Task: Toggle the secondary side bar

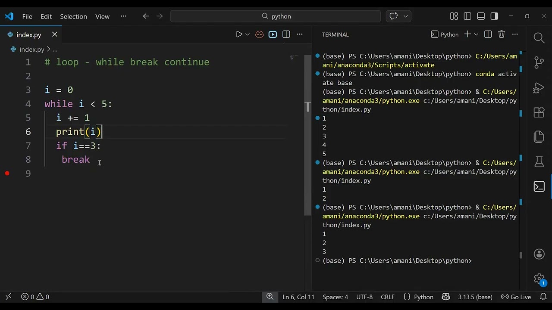Action: tap(494, 16)
